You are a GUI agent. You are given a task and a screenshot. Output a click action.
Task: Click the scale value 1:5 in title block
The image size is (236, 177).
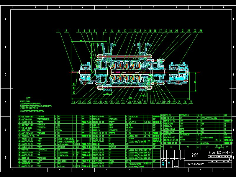[229, 159]
